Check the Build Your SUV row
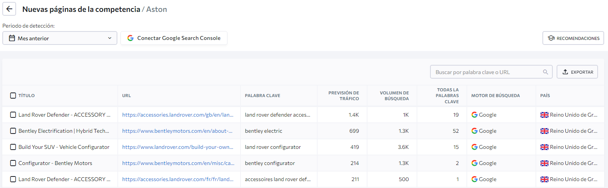Image resolution: width=608 pixels, height=188 pixels. point(13,147)
